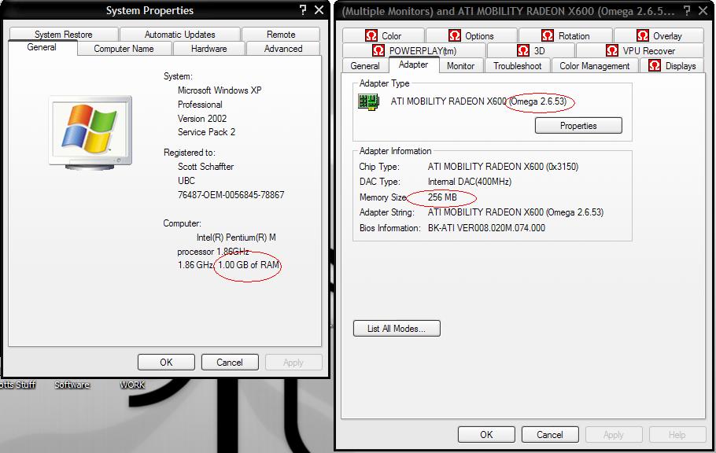
Task: Select the 1.00 GB of RAM text
Action: pyautogui.click(x=249, y=265)
